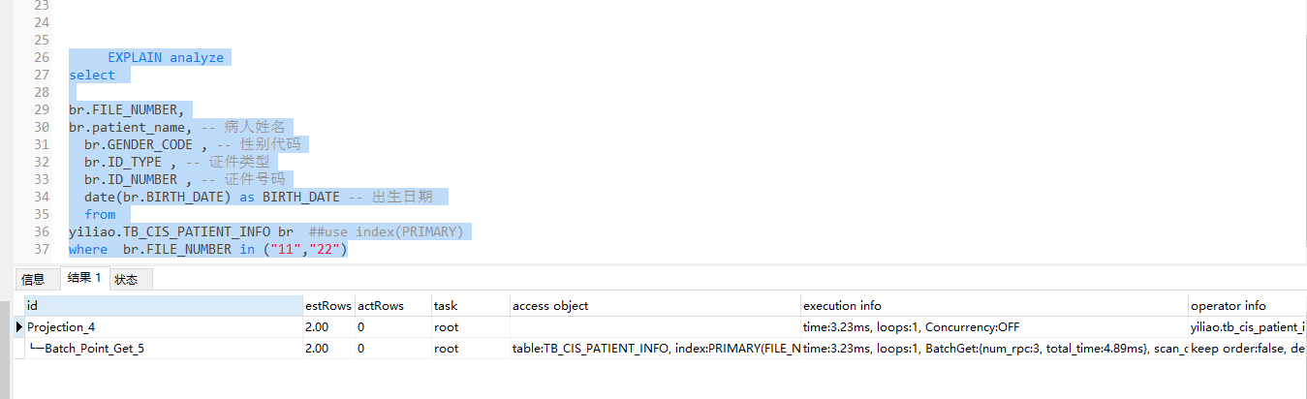
Task: Click the access object column header
Action: point(550,305)
